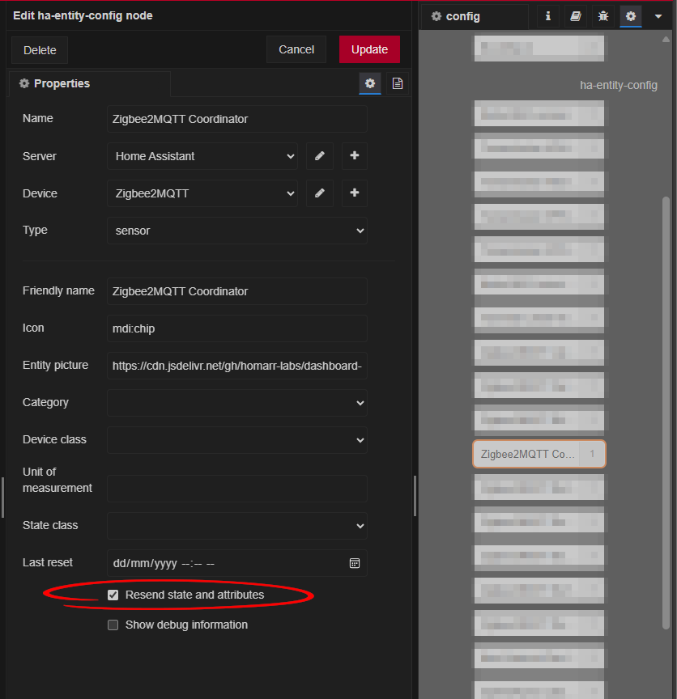Select the config sidebar tab
677x699 pixels.
click(475, 16)
